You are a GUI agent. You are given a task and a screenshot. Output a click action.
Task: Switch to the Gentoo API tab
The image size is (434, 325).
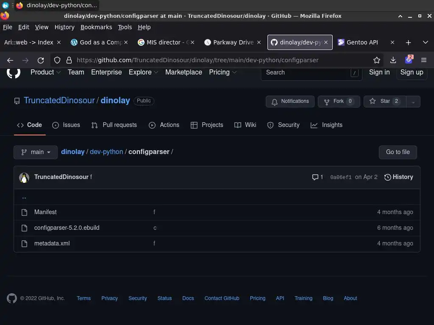[x=362, y=42]
